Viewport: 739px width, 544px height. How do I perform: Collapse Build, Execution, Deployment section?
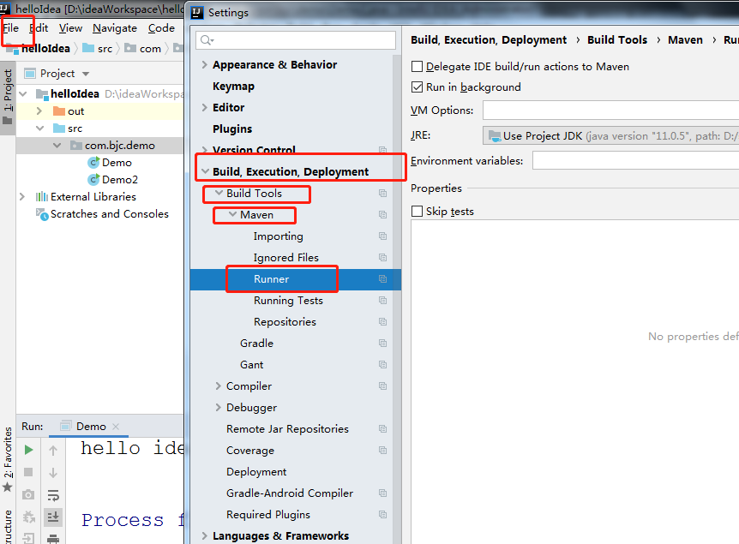(x=205, y=171)
